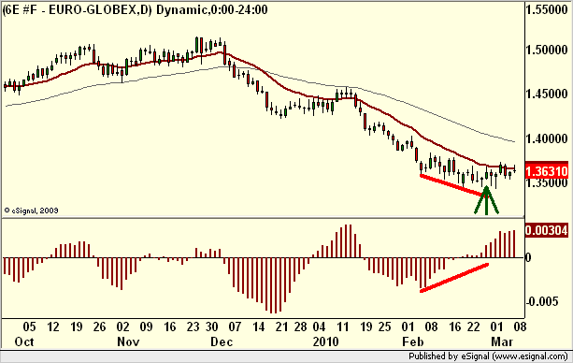The height and width of the screenshot is (363, 573).
Task: Click the 'Feb' month label on time axis
Action: pyautogui.click(x=413, y=341)
